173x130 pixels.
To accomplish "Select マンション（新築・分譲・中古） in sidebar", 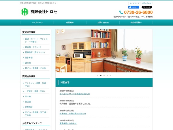I will tap(36, 84).
